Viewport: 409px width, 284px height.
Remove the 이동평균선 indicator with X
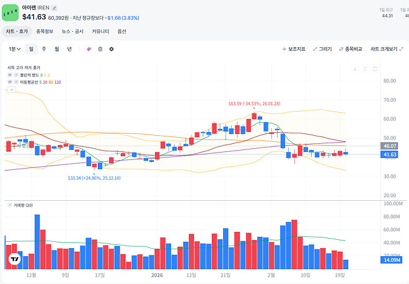point(16,82)
